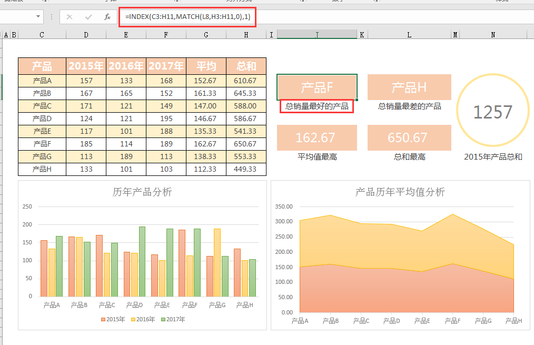Click the 产品F best-seller result card
The height and width of the screenshot is (345, 534).
coord(317,87)
